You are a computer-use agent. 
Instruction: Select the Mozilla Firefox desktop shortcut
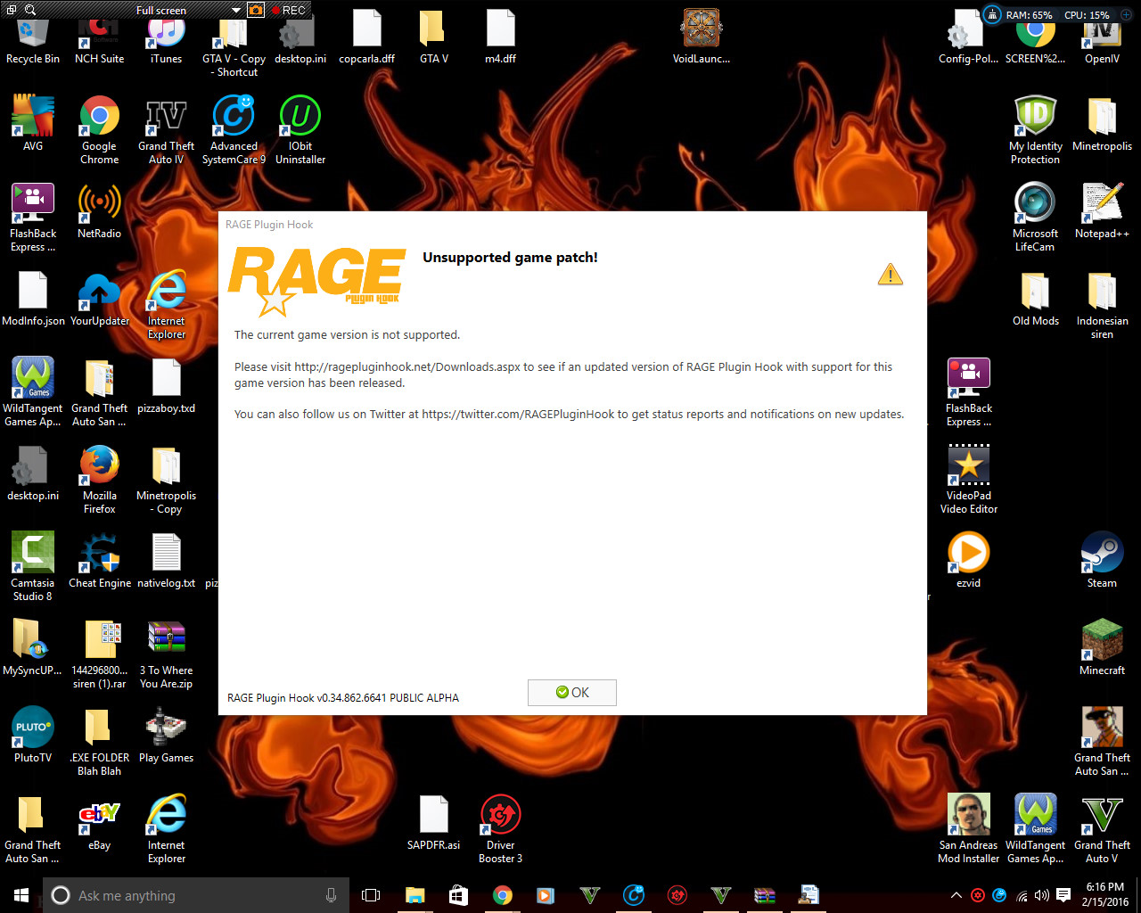(x=99, y=481)
